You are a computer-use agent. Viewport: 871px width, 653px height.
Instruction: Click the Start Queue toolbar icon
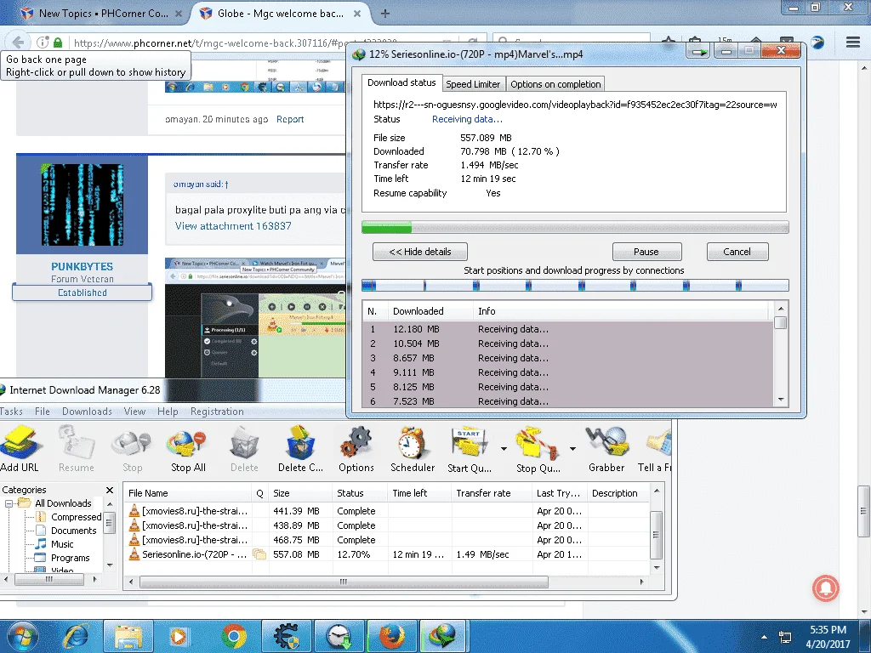pos(469,449)
